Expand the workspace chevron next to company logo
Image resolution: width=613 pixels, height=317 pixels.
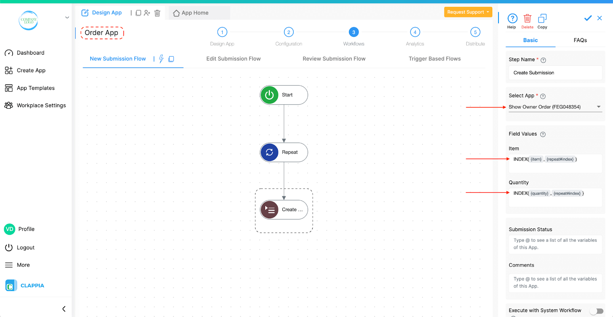coord(67,18)
